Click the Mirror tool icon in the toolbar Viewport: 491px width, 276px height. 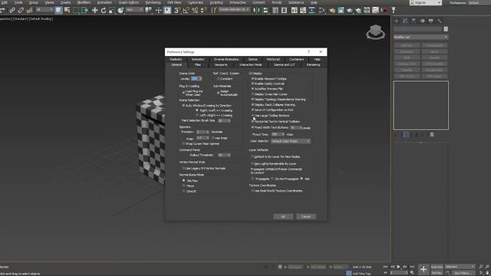(256, 10)
